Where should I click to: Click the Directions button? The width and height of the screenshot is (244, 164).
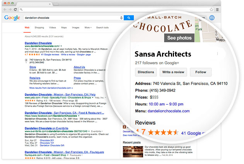(x=146, y=72)
